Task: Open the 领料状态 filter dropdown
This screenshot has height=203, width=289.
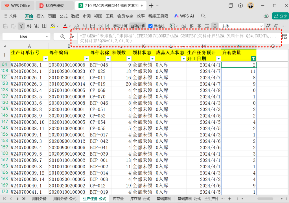Action: point(152,59)
